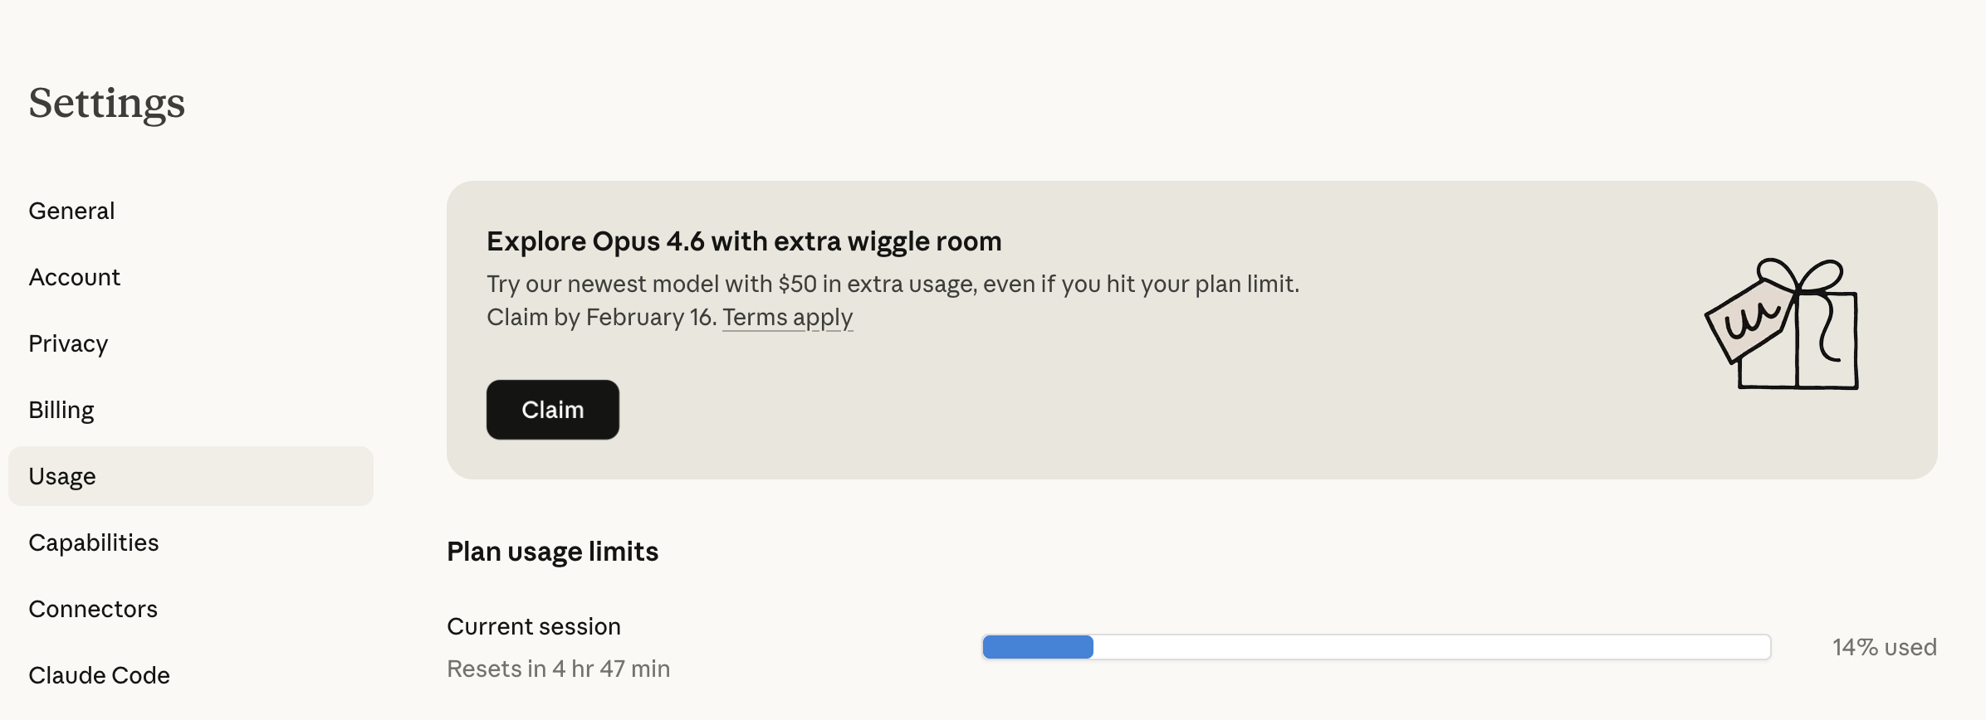Open the General settings section

point(71,211)
